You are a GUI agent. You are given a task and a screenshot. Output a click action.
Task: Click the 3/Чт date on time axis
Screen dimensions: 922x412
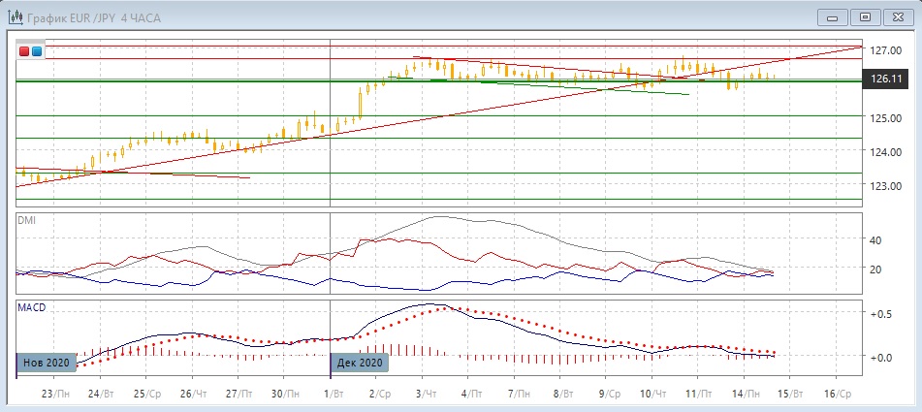pyautogui.click(x=426, y=395)
